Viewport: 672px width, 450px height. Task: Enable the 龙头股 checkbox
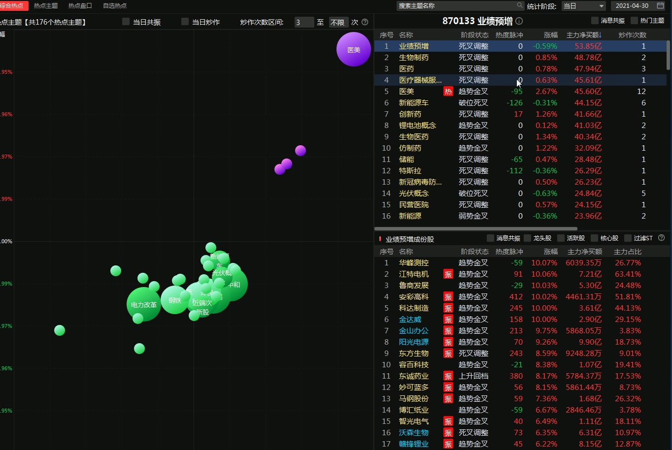(528, 238)
